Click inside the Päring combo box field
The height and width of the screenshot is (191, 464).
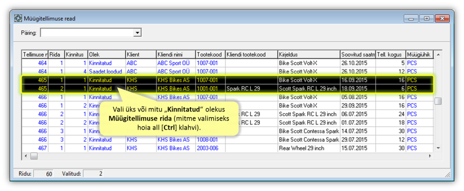coord(87,33)
